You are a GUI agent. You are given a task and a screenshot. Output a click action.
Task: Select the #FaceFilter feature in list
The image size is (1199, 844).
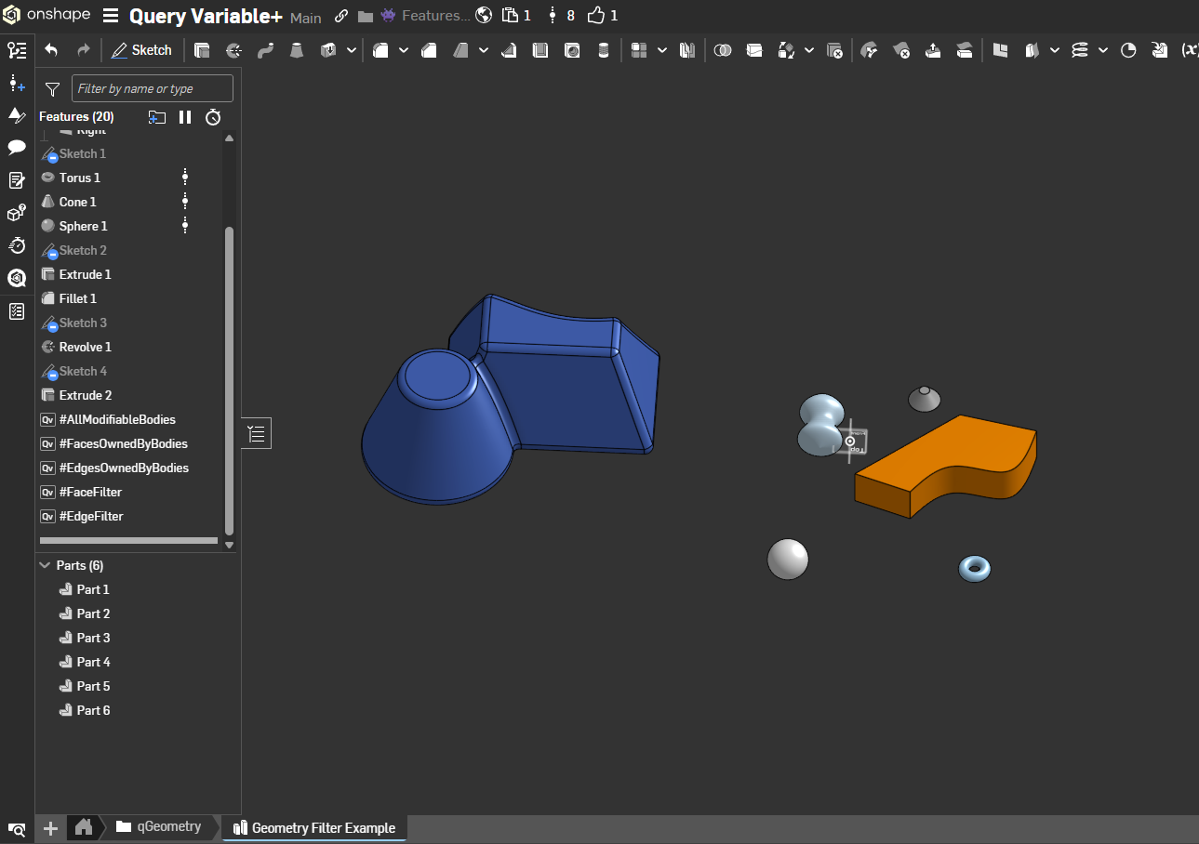pos(90,492)
